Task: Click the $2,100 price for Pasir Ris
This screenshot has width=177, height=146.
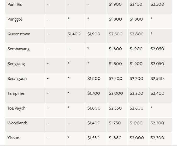Action: [x=136, y=4]
